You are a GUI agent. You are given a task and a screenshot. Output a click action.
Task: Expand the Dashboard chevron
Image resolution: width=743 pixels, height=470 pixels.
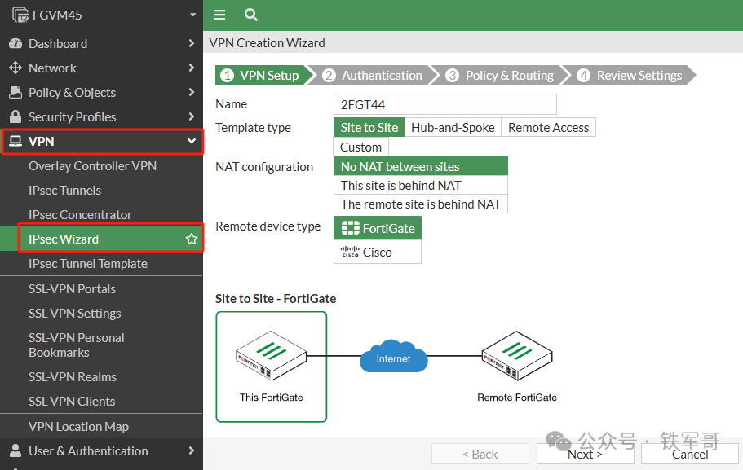click(x=192, y=43)
